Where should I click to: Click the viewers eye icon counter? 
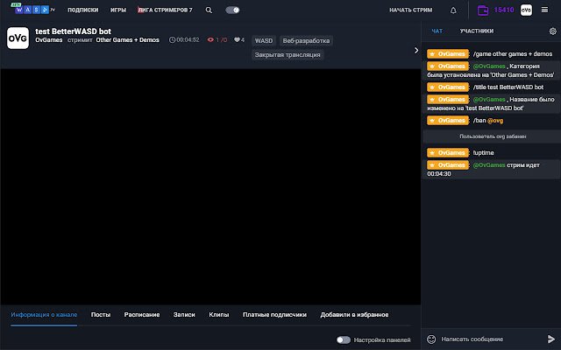(x=217, y=40)
